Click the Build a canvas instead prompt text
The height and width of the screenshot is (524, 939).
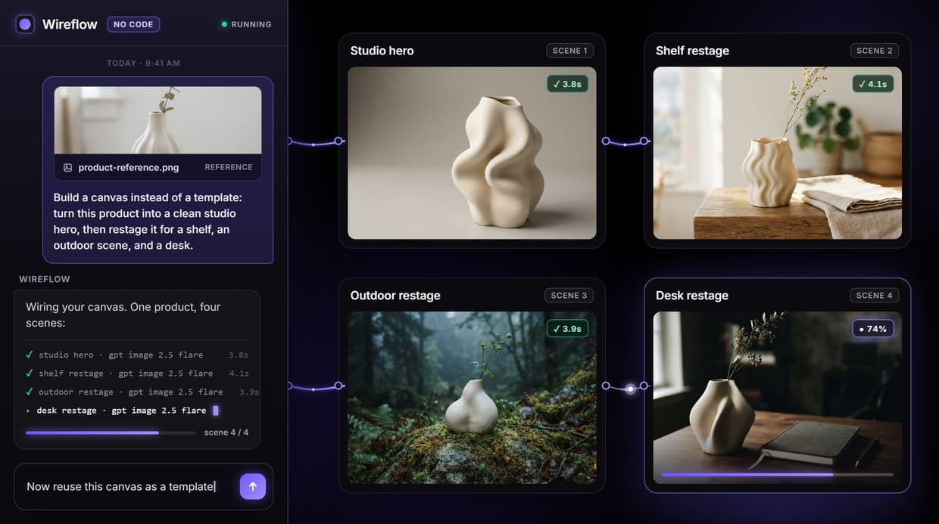click(148, 221)
